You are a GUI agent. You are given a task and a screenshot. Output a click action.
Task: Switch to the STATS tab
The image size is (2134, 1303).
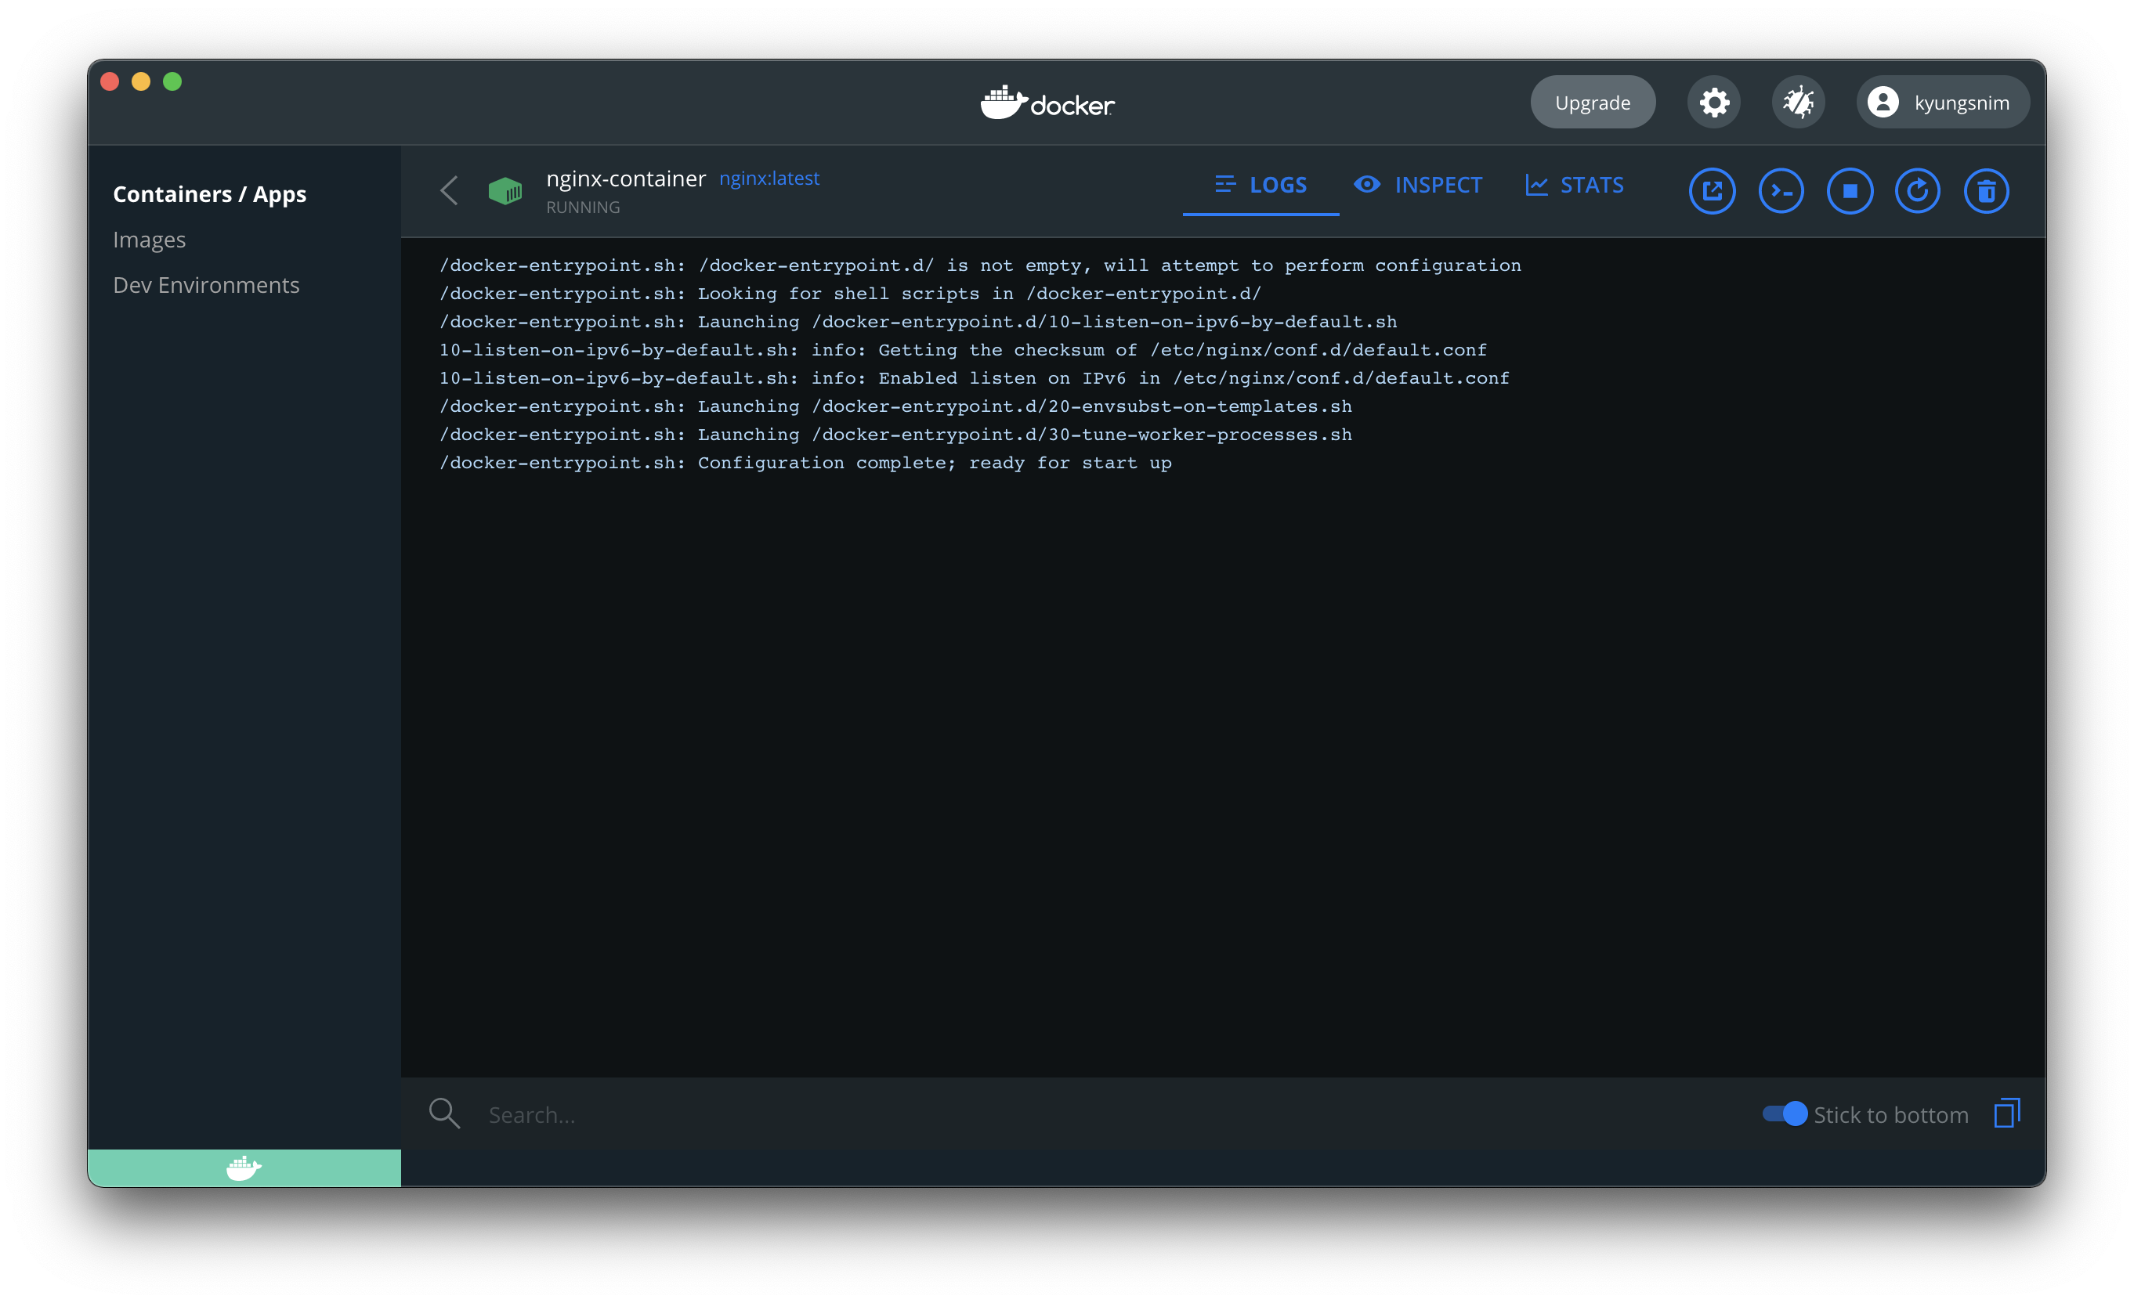pos(1574,186)
